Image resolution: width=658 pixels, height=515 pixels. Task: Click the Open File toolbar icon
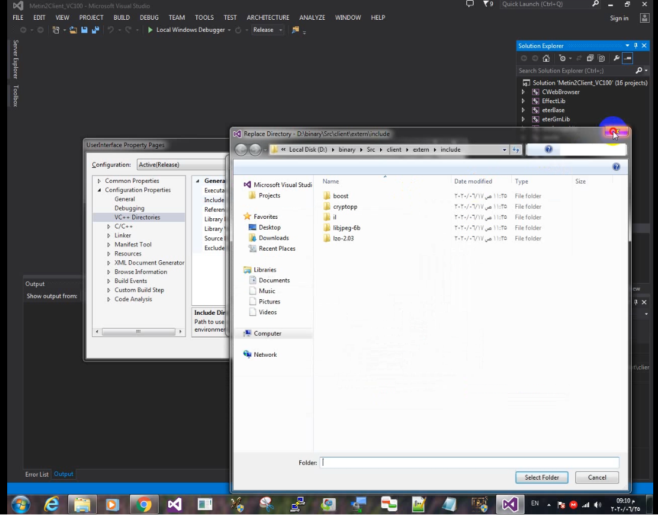[x=73, y=30]
